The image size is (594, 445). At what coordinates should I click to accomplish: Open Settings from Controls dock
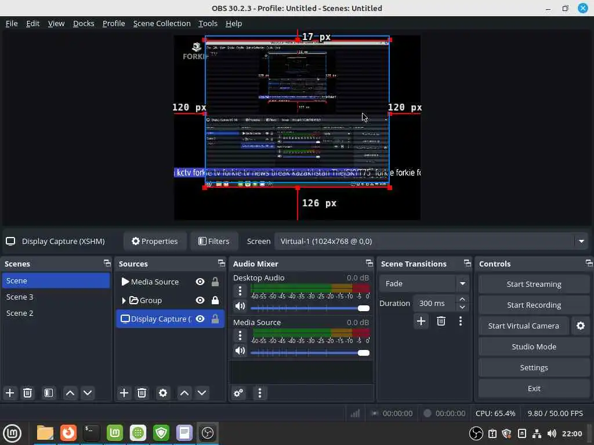click(x=534, y=367)
